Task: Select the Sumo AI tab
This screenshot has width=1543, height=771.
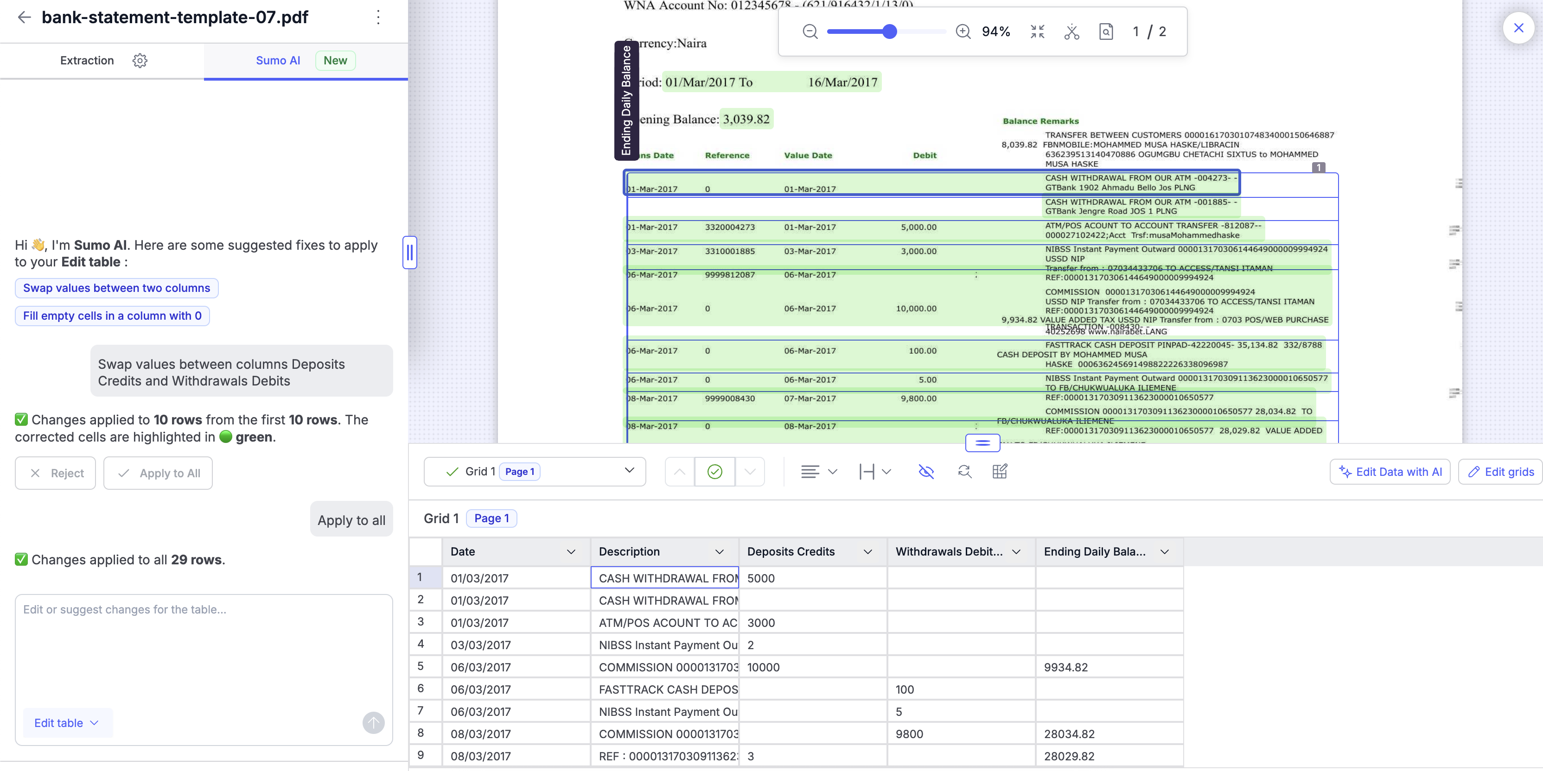Action: [278, 60]
